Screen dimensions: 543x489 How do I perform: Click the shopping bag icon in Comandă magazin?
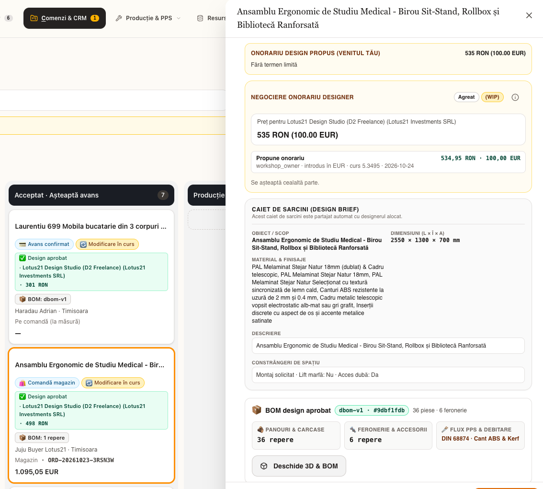click(23, 383)
